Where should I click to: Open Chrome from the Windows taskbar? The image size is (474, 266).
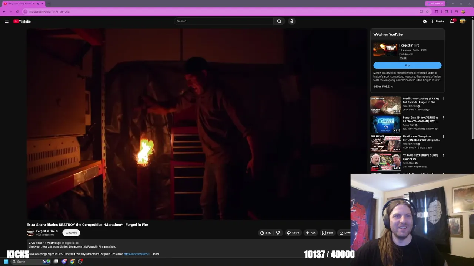tap(72, 262)
